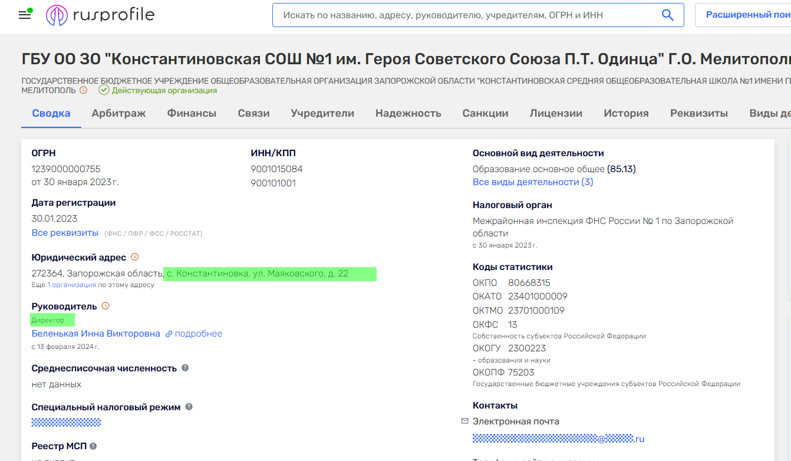This screenshot has width=791, height=461.
Task: Click the magnifying glass search icon
Action: 667,15
